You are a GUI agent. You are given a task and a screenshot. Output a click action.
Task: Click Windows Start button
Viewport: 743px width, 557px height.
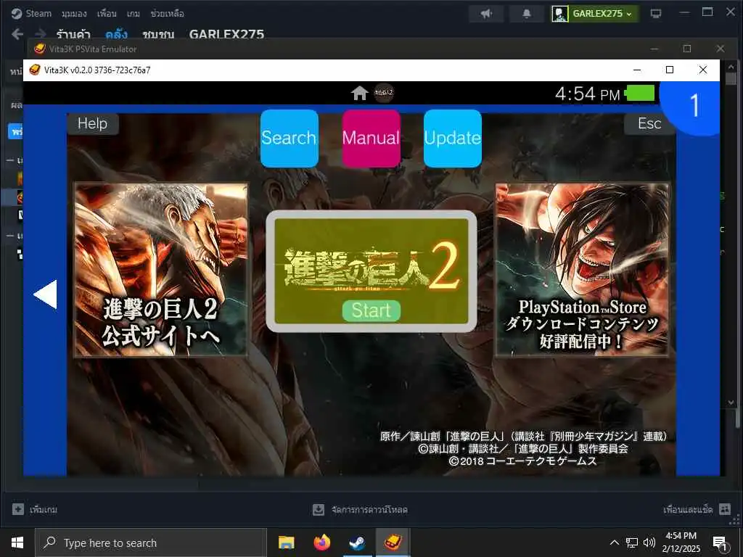pyautogui.click(x=17, y=542)
